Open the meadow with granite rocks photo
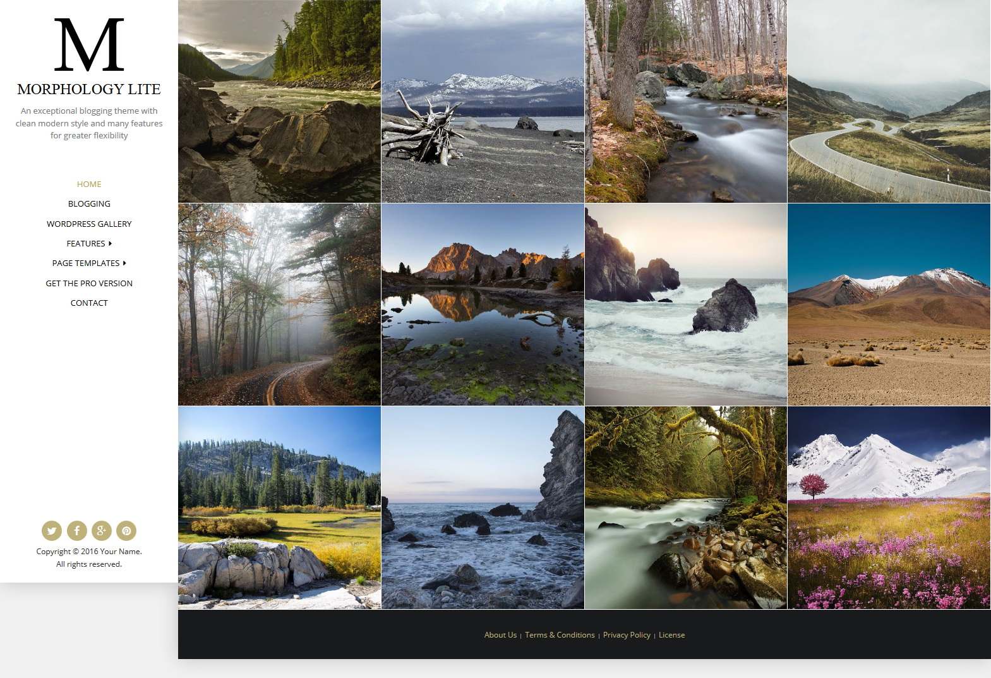991x678 pixels. [279, 507]
